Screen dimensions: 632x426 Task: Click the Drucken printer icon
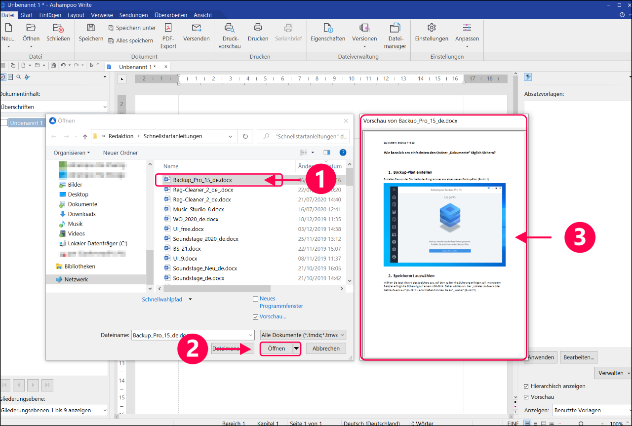click(x=258, y=28)
